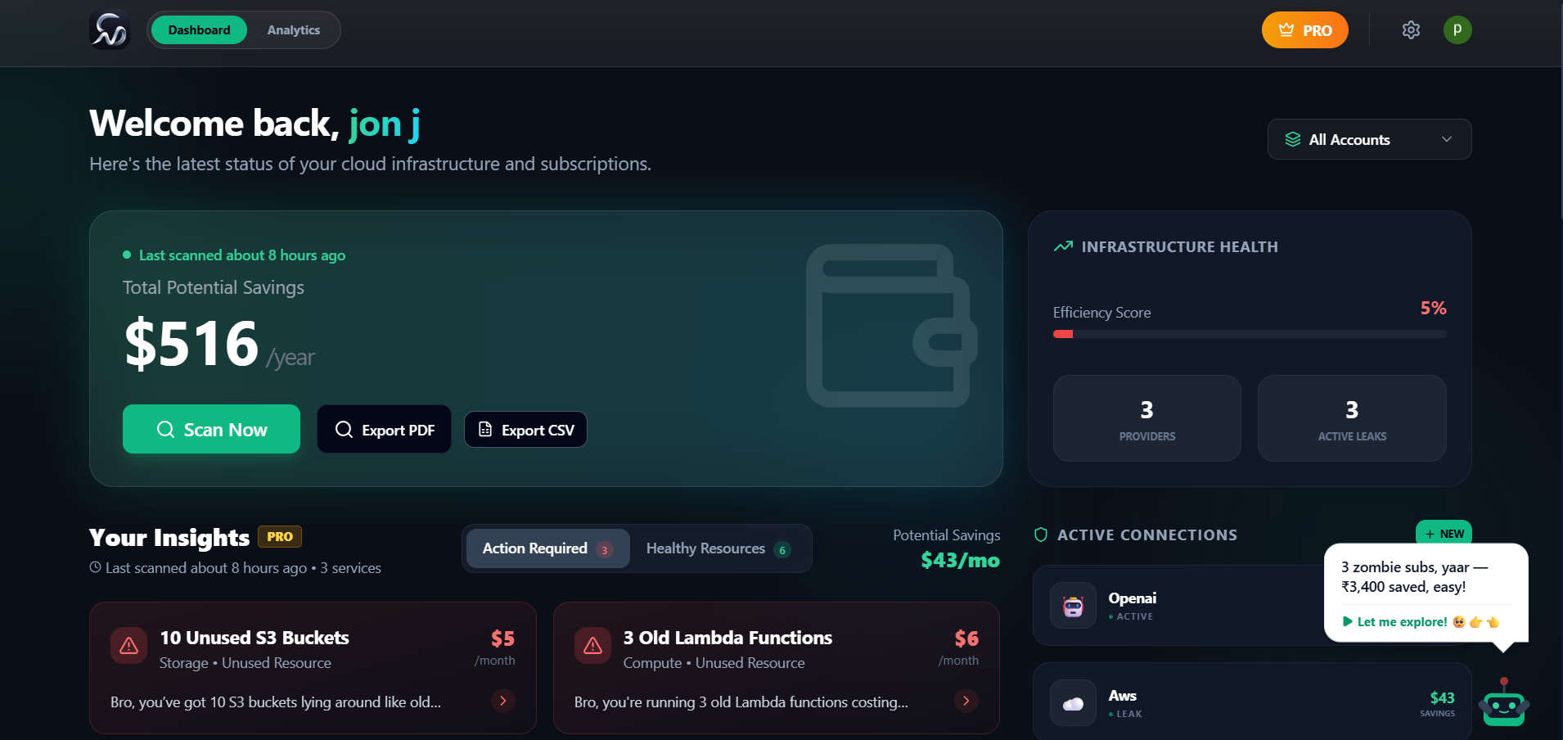Screen dimensions: 1563x740
Task: Click the Export PDF button
Action: 384,429
